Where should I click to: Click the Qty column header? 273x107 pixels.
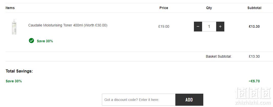[x=209, y=8]
